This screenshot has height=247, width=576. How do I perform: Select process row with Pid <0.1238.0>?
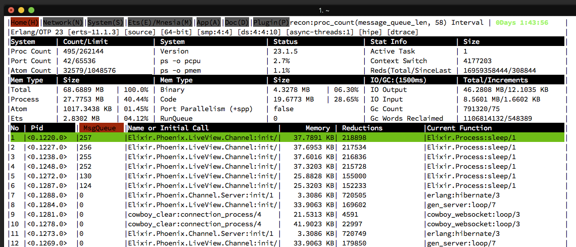[288, 157]
